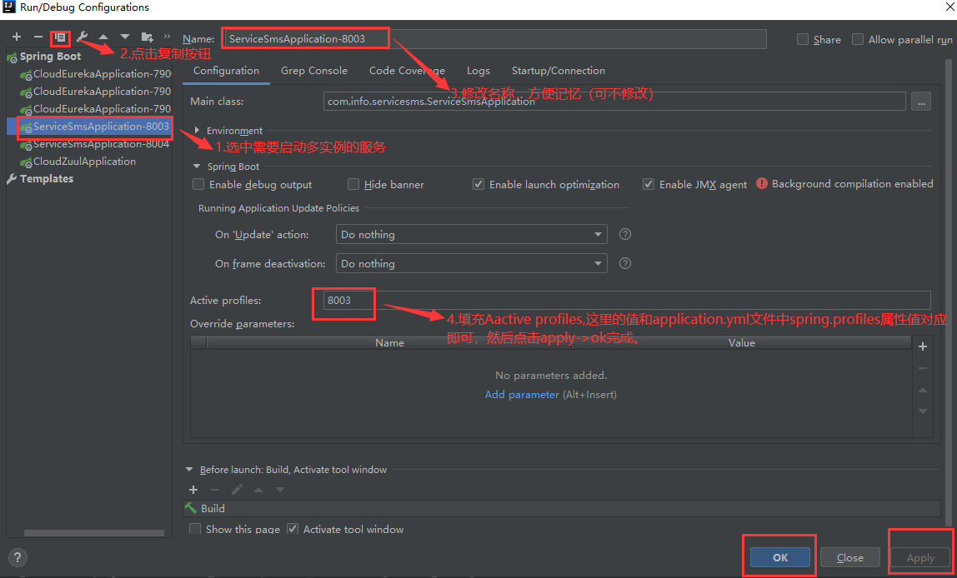Expand the Environment section
This screenshot has height=578, width=957.
197,131
